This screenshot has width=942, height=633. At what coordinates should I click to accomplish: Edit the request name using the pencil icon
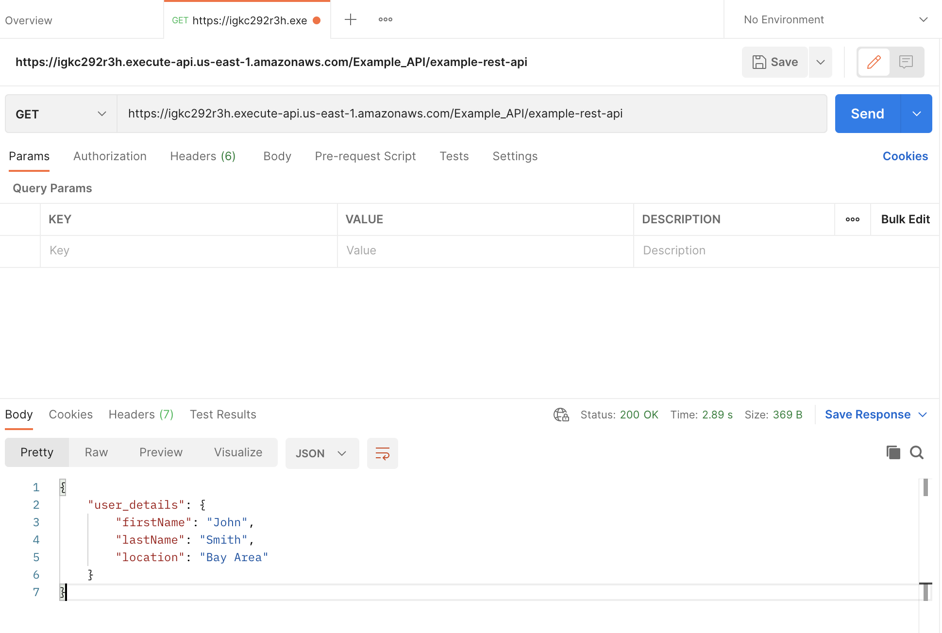(x=874, y=62)
